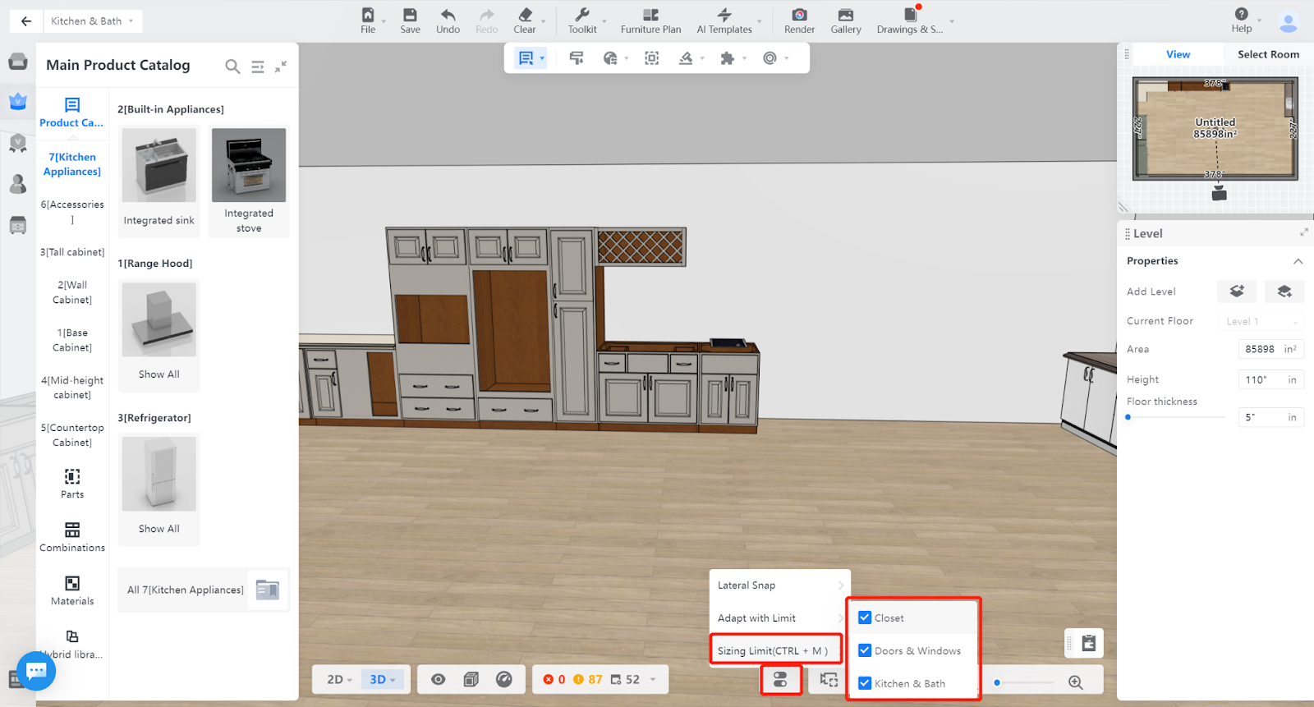Image resolution: width=1314 pixels, height=707 pixels.
Task: Uncheck the Closet checkbox
Action: pos(865,617)
